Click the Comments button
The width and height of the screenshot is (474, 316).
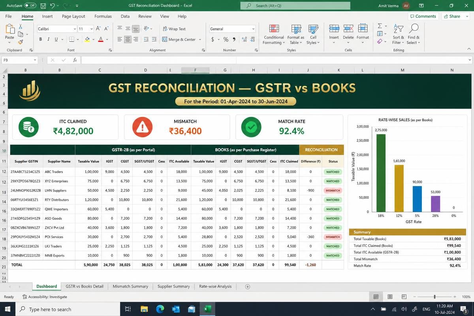423,16
